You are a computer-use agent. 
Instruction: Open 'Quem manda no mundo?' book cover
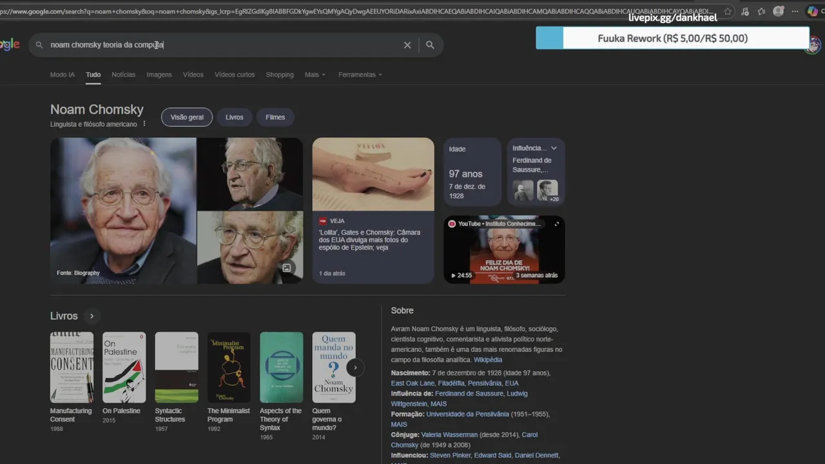point(334,367)
